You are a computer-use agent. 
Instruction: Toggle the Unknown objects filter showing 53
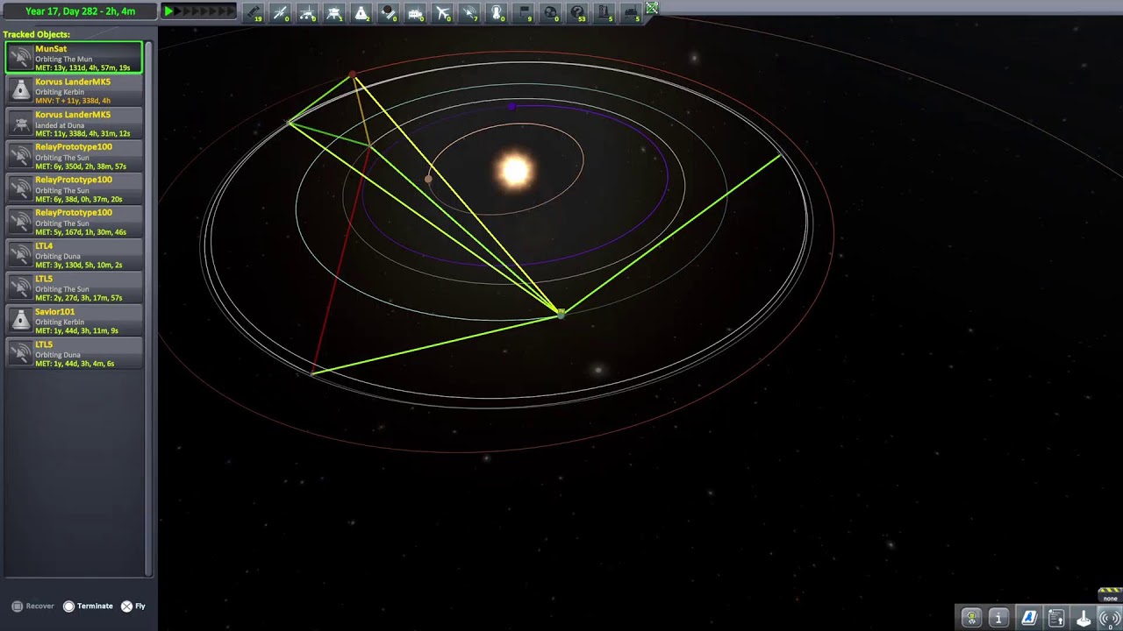click(x=578, y=12)
